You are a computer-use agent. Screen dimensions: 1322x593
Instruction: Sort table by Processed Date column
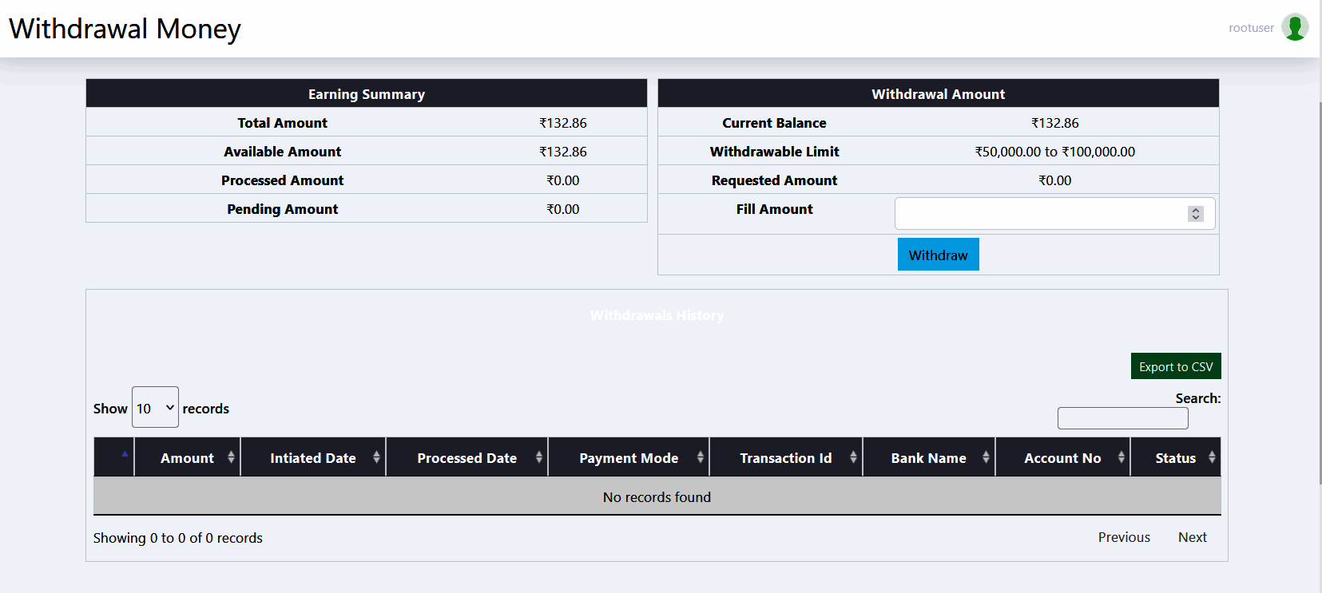point(467,457)
